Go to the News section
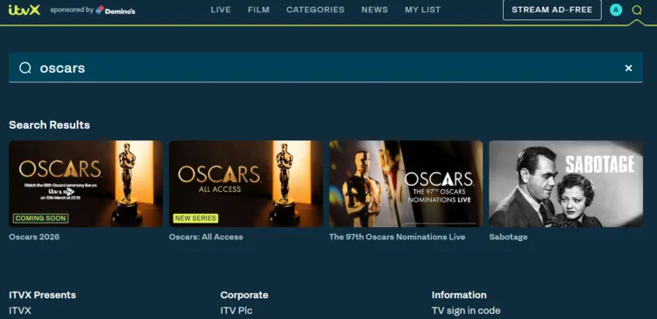This screenshot has height=319, width=657. 375,10
